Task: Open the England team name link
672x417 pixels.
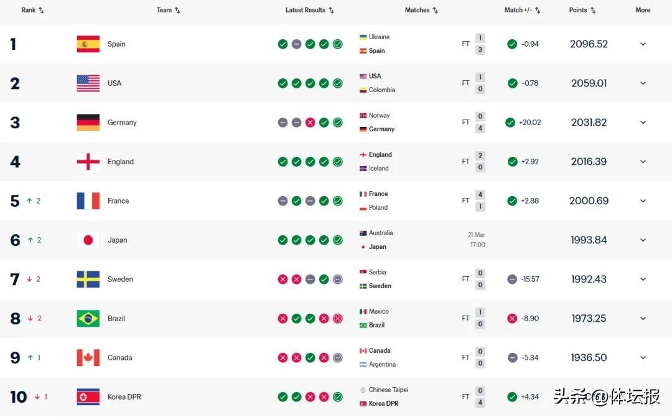Action: (x=120, y=162)
